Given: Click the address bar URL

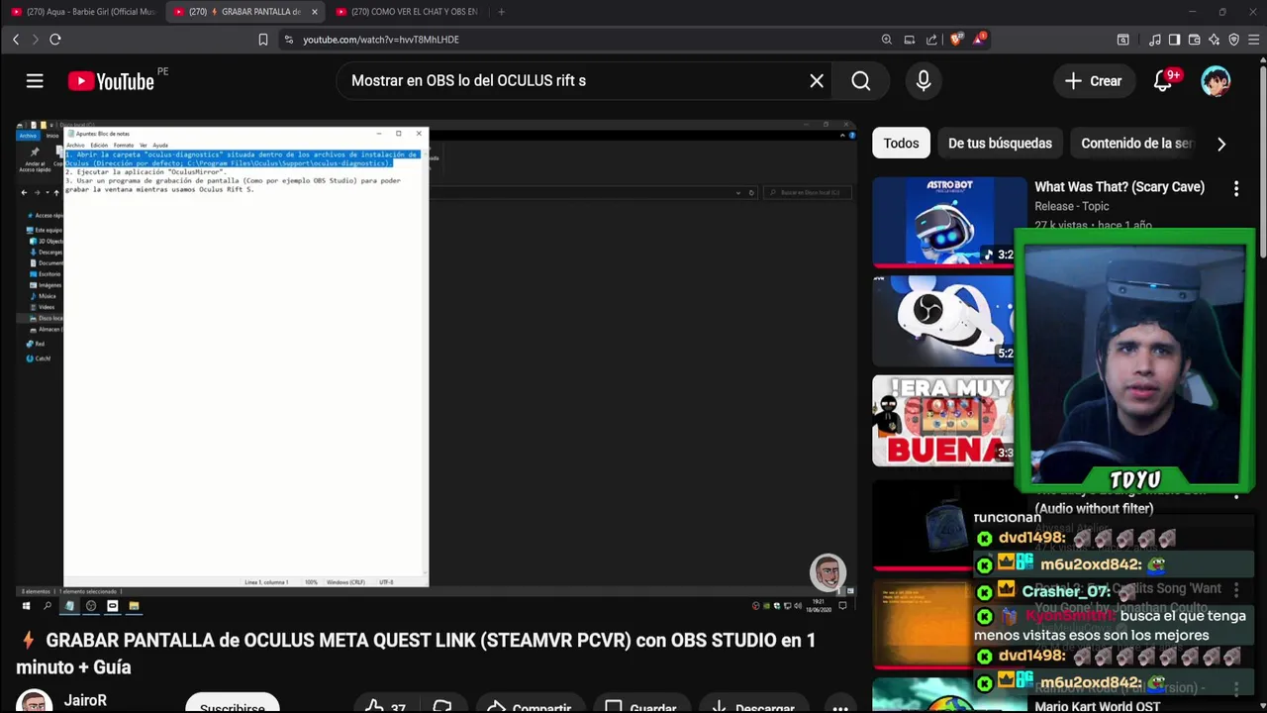Looking at the screenshot, I should pyautogui.click(x=381, y=40).
